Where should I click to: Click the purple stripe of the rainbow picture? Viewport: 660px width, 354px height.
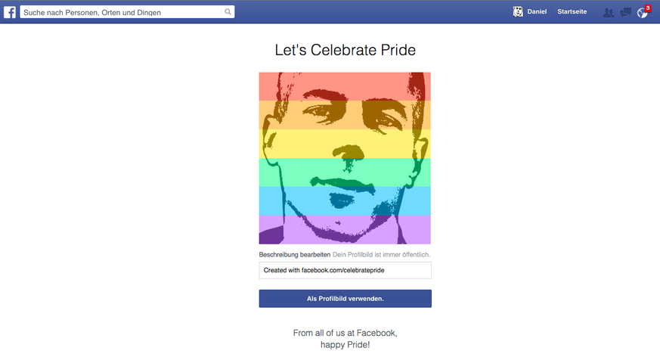pos(345,230)
